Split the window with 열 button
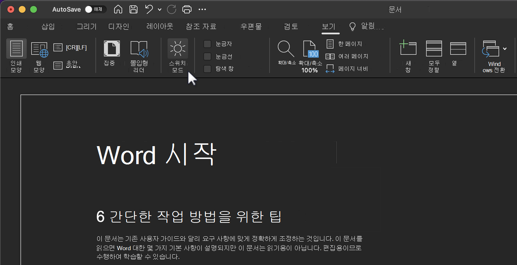The image size is (517, 265). coord(458,53)
